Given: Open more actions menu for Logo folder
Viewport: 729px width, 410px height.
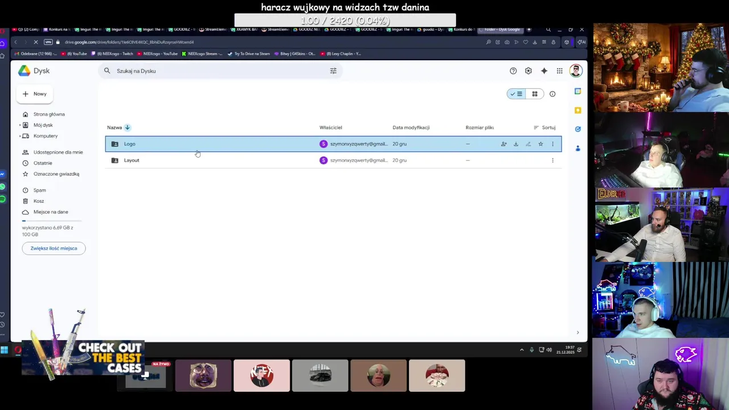Looking at the screenshot, I should (552, 144).
